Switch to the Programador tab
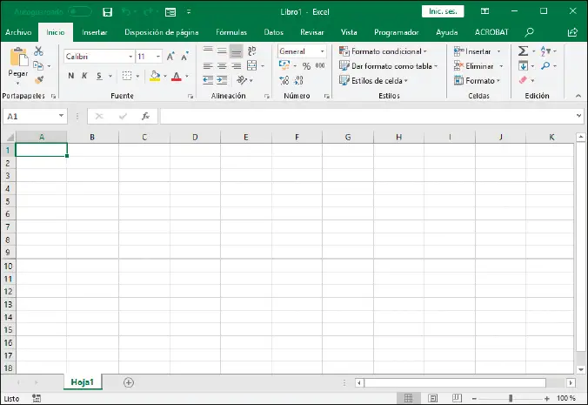The width and height of the screenshot is (588, 405). point(397,32)
